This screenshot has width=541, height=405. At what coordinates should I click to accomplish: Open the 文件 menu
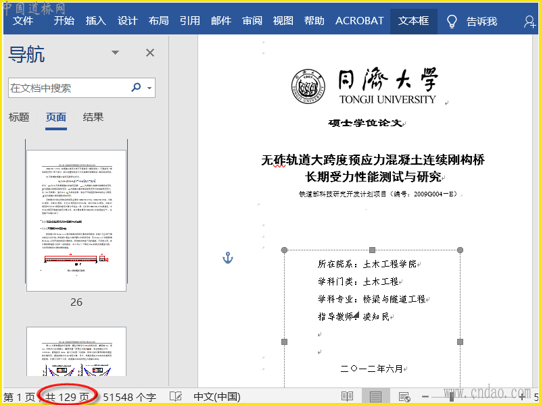pos(23,21)
